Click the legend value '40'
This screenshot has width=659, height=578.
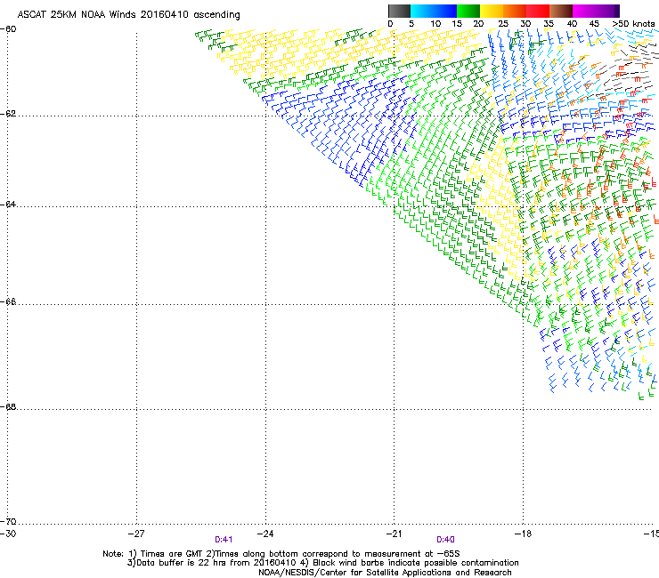click(x=572, y=23)
